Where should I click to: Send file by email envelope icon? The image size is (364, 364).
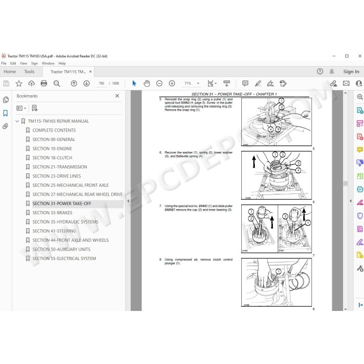click(x=346, y=83)
